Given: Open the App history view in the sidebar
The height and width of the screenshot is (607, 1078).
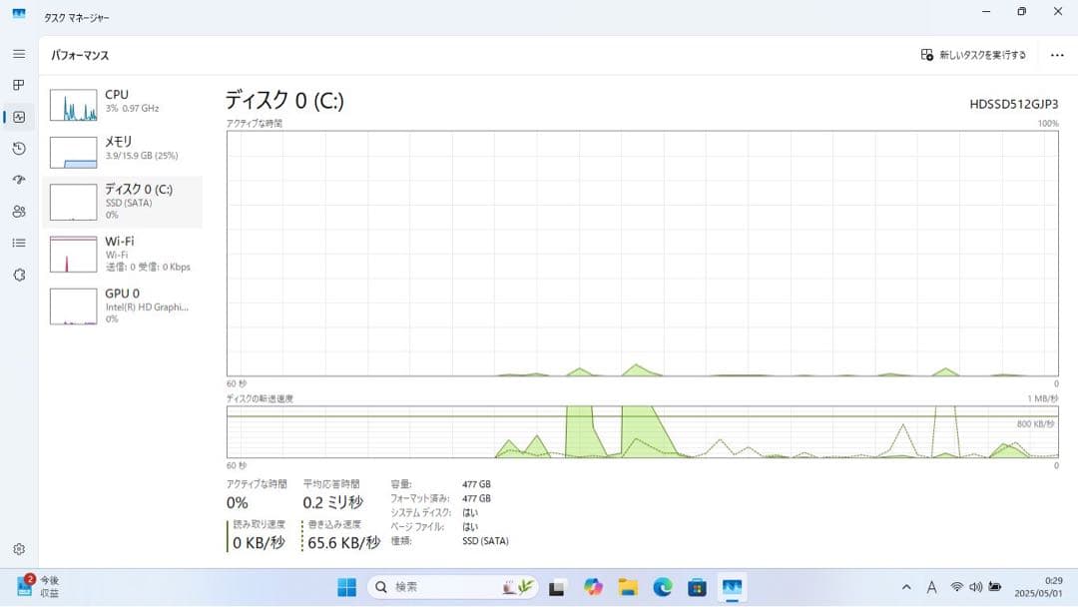Looking at the screenshot, I should coord(18,148).
